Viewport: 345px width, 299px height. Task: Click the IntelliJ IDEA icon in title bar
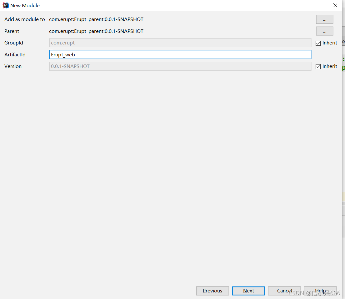(6, 5)
